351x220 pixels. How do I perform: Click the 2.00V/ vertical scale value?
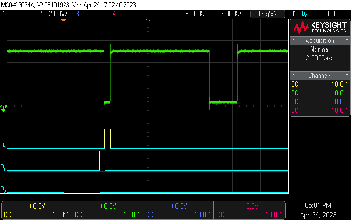tap(58, 14)
